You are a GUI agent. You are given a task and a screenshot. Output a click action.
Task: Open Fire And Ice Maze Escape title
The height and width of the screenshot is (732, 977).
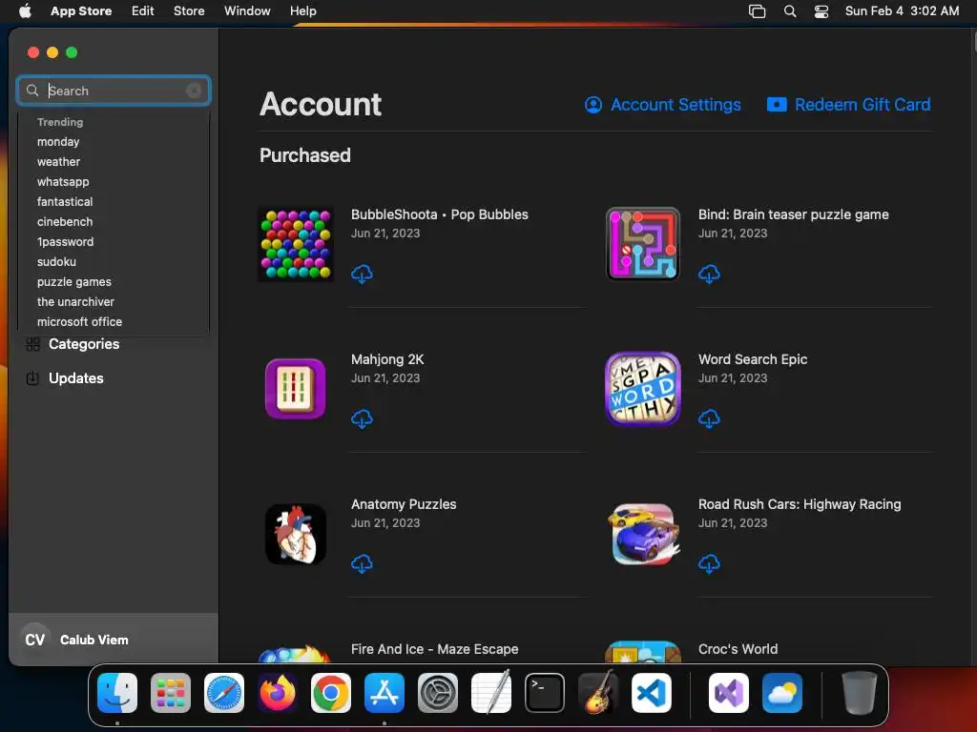pyautogui.click(x=434, y=649)
